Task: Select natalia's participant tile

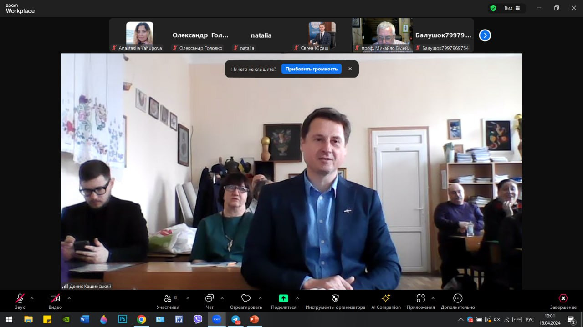Action: tap(261, 35)
